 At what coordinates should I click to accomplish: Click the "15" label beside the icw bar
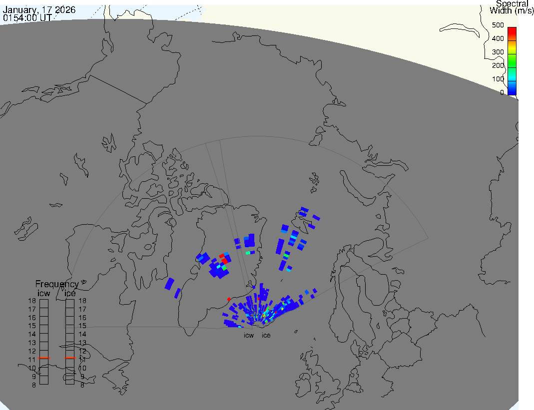coord(32,326)
